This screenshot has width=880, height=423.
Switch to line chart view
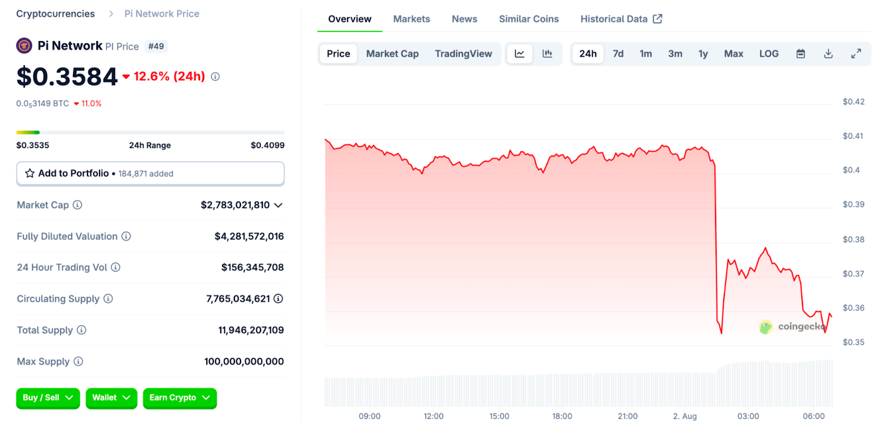point(520,54)
